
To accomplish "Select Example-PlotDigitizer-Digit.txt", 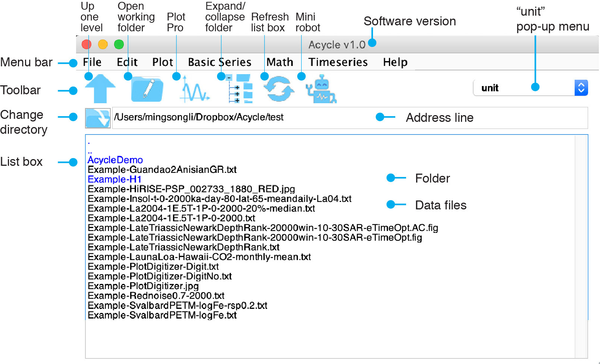I will pos(153,266).
